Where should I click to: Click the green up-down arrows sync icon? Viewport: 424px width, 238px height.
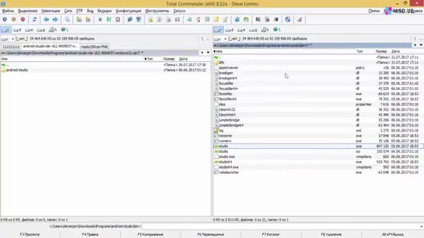109,19
